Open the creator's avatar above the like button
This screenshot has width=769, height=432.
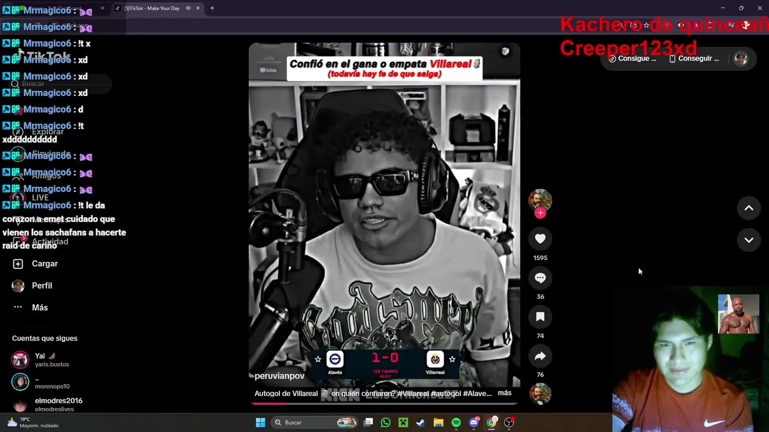point(540,200)
